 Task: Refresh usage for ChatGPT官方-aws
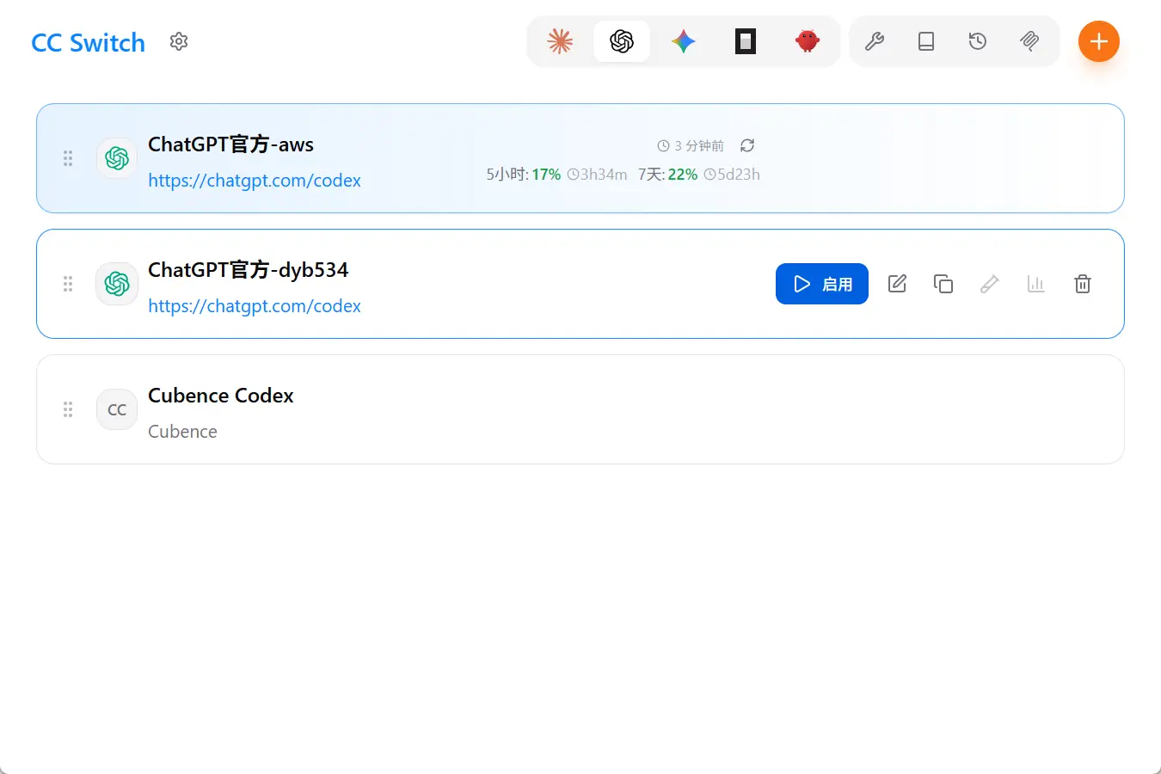pos(747,145)
